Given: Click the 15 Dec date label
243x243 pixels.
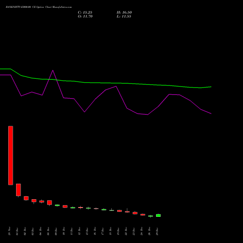Looking at the screenshot, I should 87,231.
